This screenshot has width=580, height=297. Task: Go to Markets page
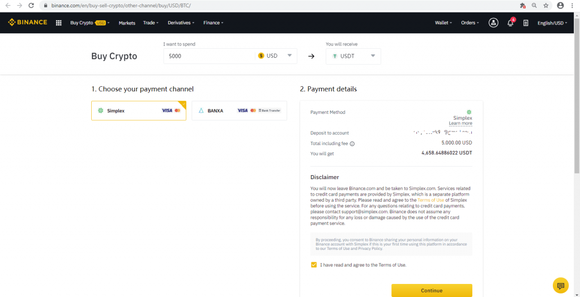click(127, 23)
